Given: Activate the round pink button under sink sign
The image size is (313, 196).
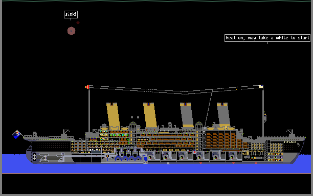Looking at the screenshot, I should pos(71,31).
